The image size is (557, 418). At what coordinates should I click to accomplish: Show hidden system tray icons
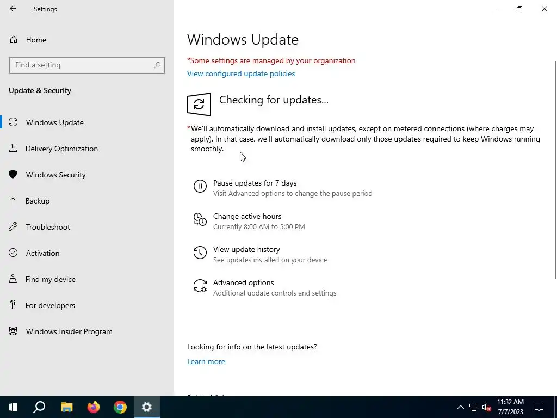tap(460, 407)
